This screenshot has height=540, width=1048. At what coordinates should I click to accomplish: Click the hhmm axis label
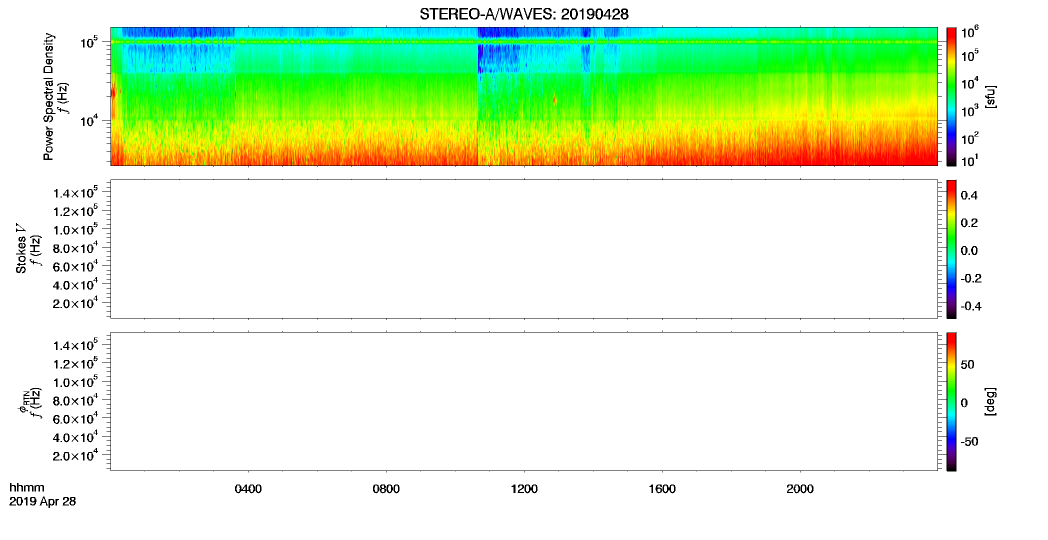[27, 487]
